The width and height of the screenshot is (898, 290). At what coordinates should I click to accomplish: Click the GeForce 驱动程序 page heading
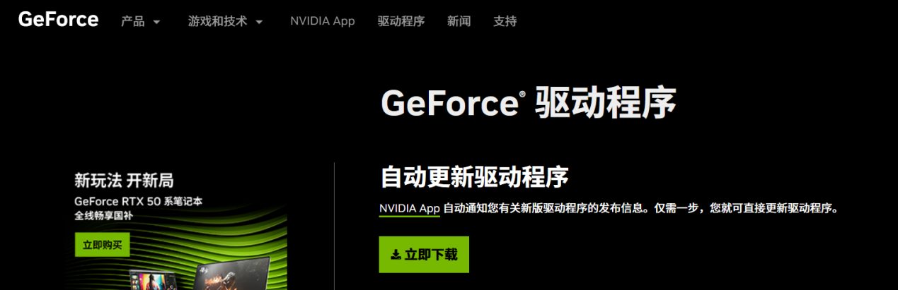[x=528, y=103]
